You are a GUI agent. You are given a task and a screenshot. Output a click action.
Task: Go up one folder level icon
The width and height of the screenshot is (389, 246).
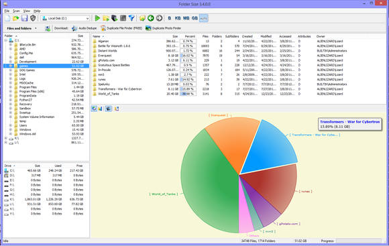click(142, 18)
